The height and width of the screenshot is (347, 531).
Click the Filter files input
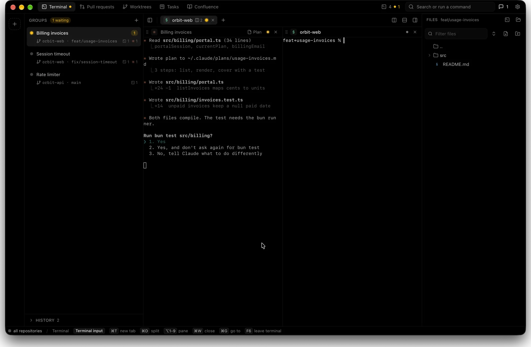coord(456,34)
